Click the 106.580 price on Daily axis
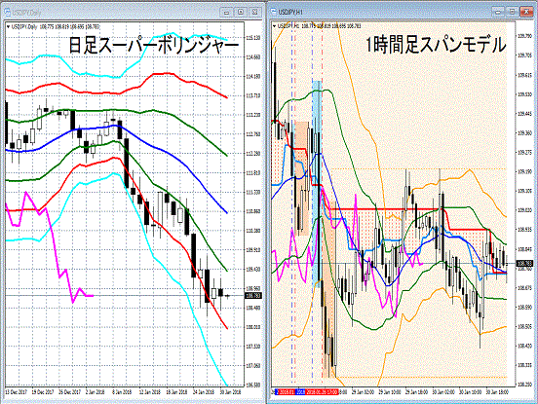The height and width of the screenshot is (404, 538). [253, 386]
